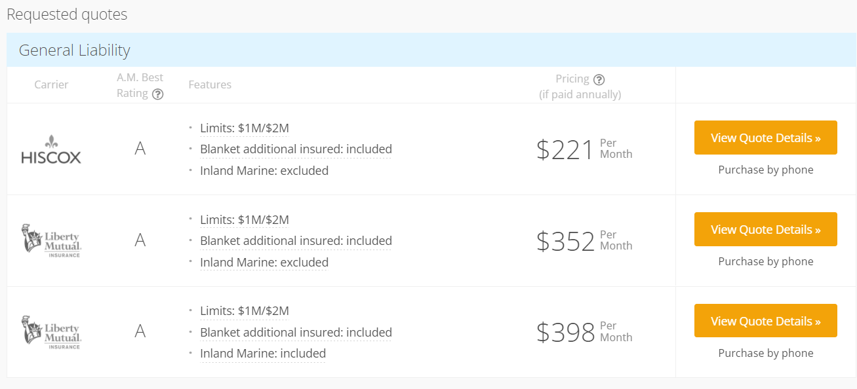The height and width of the screenshot is (389, 857).
Task: Click Purchase by phone under the Hiscox quote
Action: click(765, 170)
